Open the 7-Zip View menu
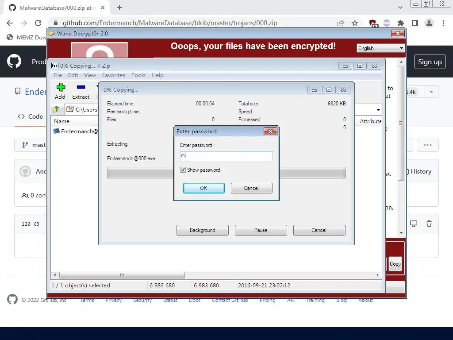 90,75
